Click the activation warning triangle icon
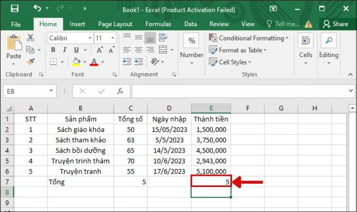The image size is (357, 212). tap(309, 24)
